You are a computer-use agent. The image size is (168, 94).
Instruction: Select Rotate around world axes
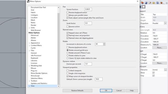[x=67, y=50]
